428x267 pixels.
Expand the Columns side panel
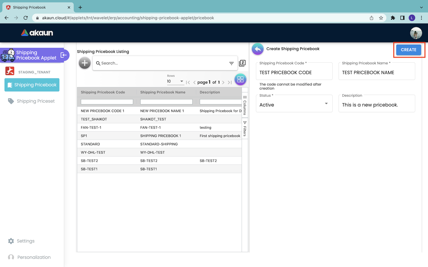tap(245, 105)
